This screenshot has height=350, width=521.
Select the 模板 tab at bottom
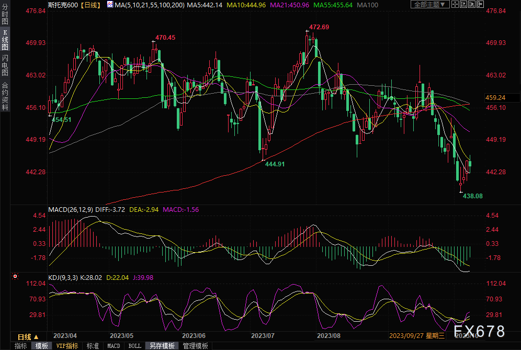click(x=42, y=346)
